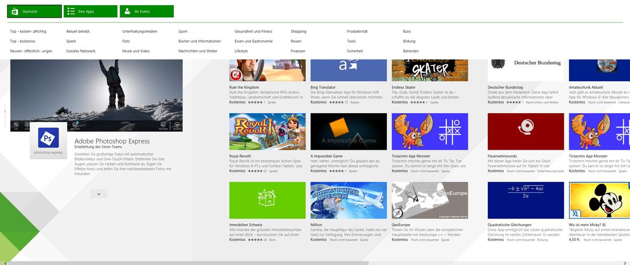Click the Adobe Photoshop Express app icon
The image size is (630, 265).
(48, 140)
